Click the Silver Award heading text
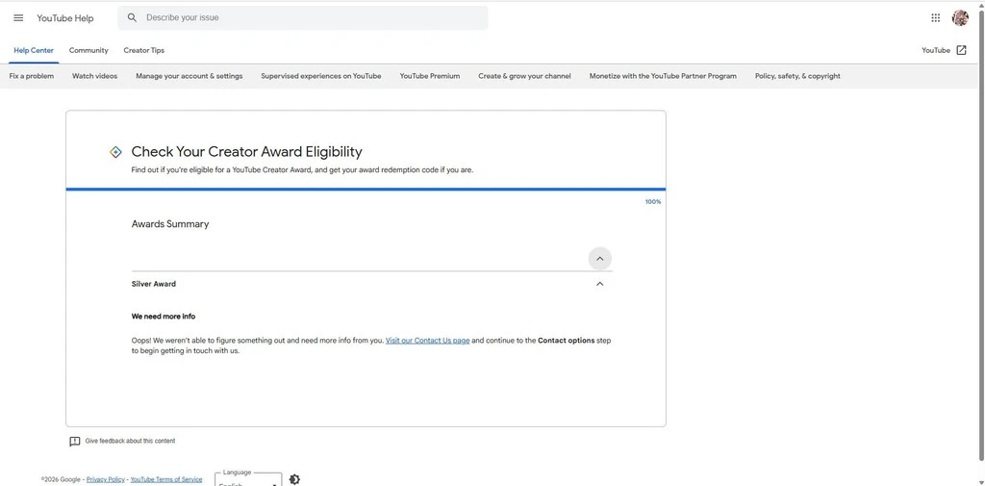This screenshot has height=486, width=985. click(154, 284)
